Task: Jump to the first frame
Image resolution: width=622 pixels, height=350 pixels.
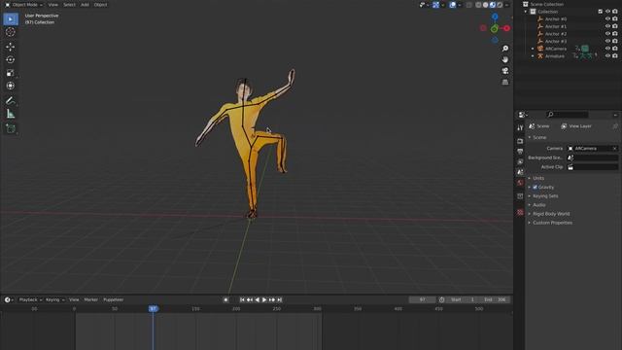Action: 242,300
